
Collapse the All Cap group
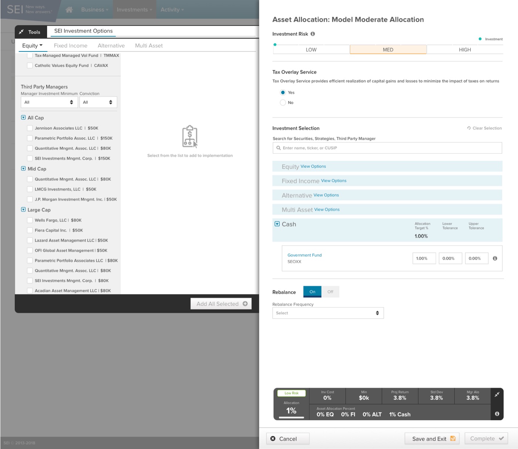click(23, 117)
